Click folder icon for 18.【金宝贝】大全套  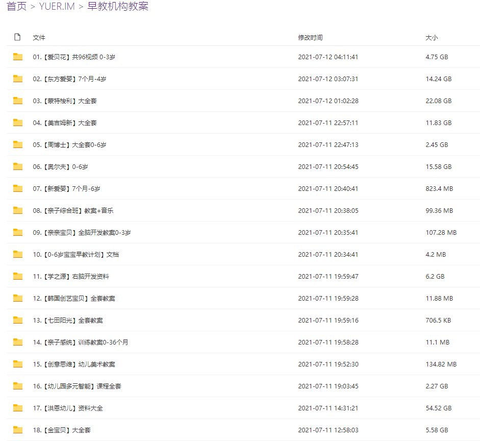(x=18, y=430)
